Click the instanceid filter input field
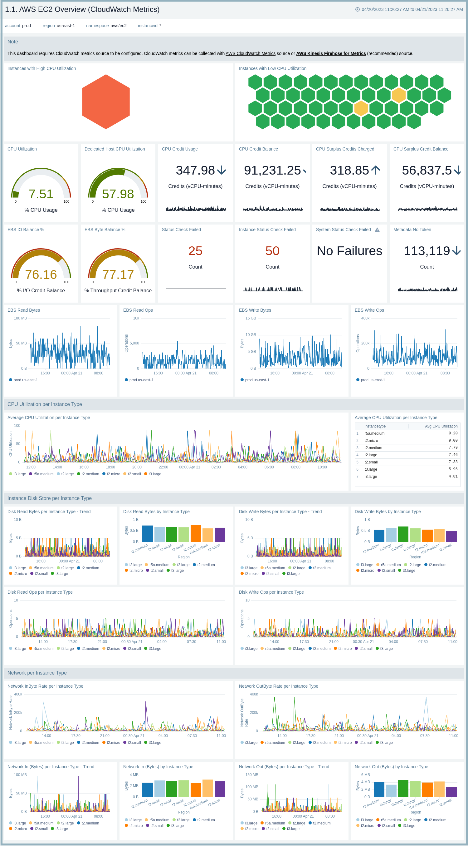This screenshot has height=846, width=468. (167, 26)
